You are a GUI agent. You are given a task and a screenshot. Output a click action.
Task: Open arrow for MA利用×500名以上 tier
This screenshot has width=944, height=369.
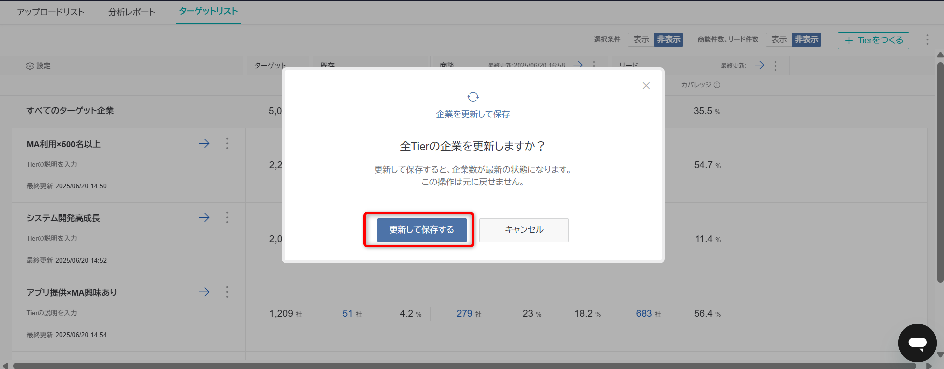(204, 144)
